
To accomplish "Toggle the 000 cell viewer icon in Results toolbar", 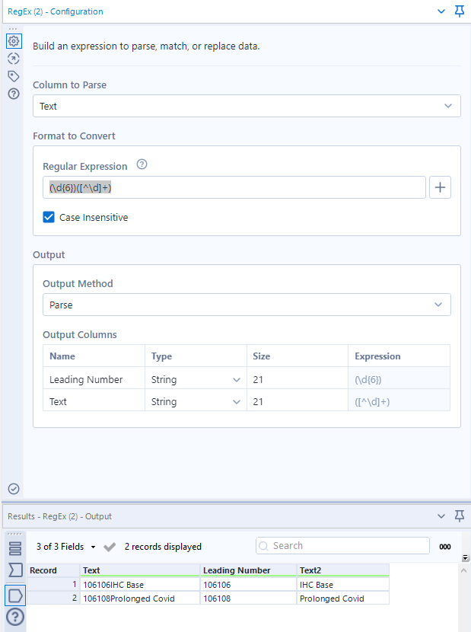I will pos(445,546).
